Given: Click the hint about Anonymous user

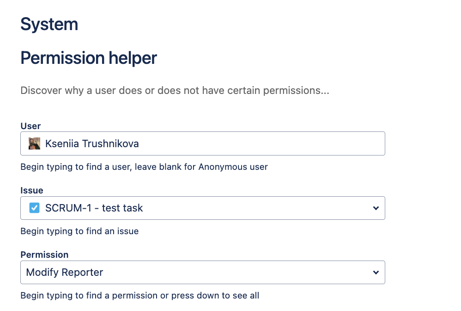Looking at the screenshot, I should (x=144, y=167).
